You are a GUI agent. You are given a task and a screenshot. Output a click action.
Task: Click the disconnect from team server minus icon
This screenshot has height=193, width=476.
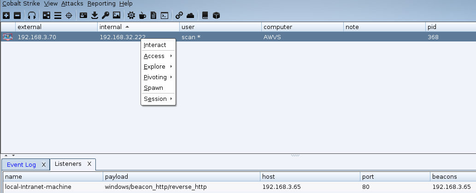18,15
